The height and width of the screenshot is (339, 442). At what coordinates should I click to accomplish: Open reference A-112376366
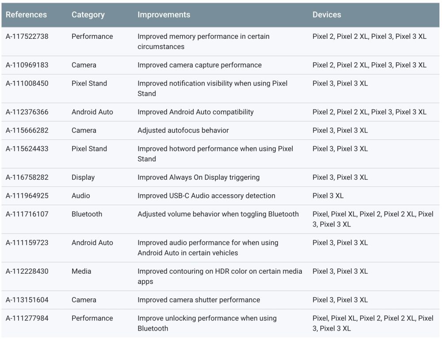click(27, 112)
